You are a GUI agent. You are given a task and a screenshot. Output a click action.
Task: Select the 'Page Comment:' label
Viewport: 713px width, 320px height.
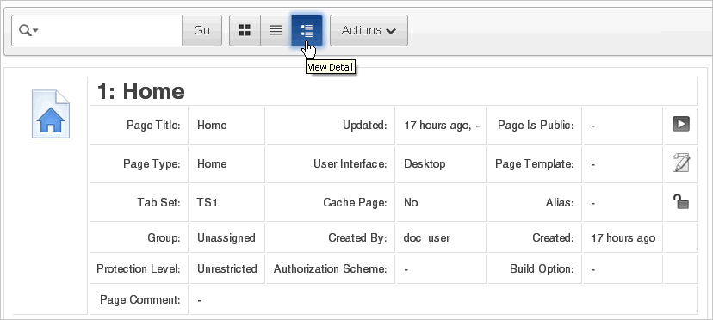[x=140, y=299]
